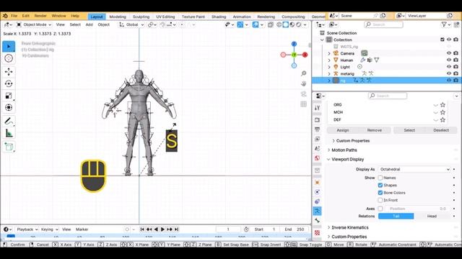Expand the Inverse Kinematics panel
Viewport: 462px width, 259px height.
click(x=349, y=227)
